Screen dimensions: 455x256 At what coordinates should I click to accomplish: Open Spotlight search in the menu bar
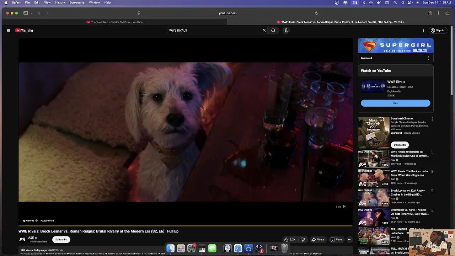click(x=403, y=2)
